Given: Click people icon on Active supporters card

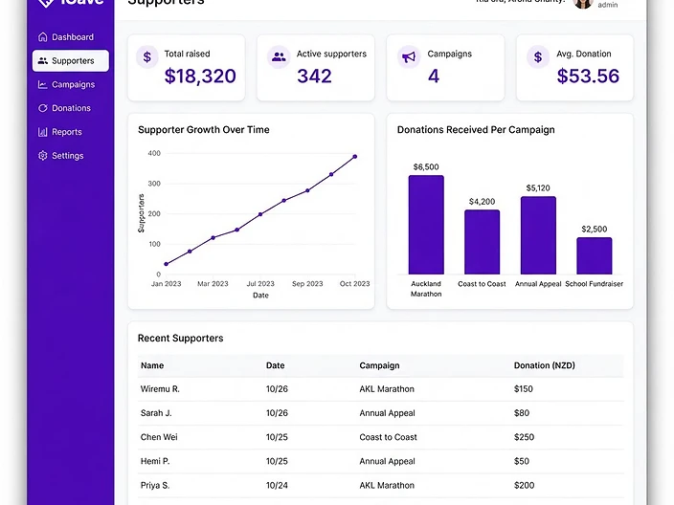Looking at the screenshot, I should tap(279, 56).
